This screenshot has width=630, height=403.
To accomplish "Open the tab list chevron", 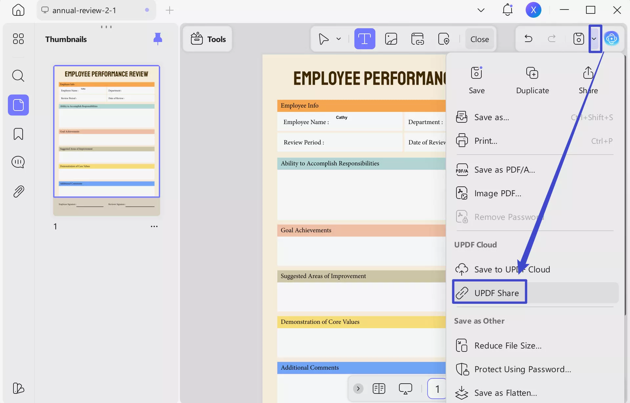I will (481, 10).
